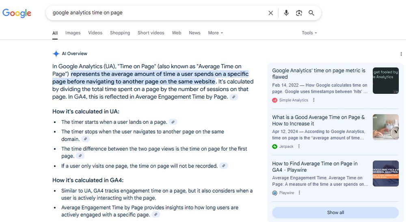Image resolution: width=406 pixels, height=222 pixels.
Task: Click the 'How it's calculated in GA4:' heading
Action: point(88,180)
